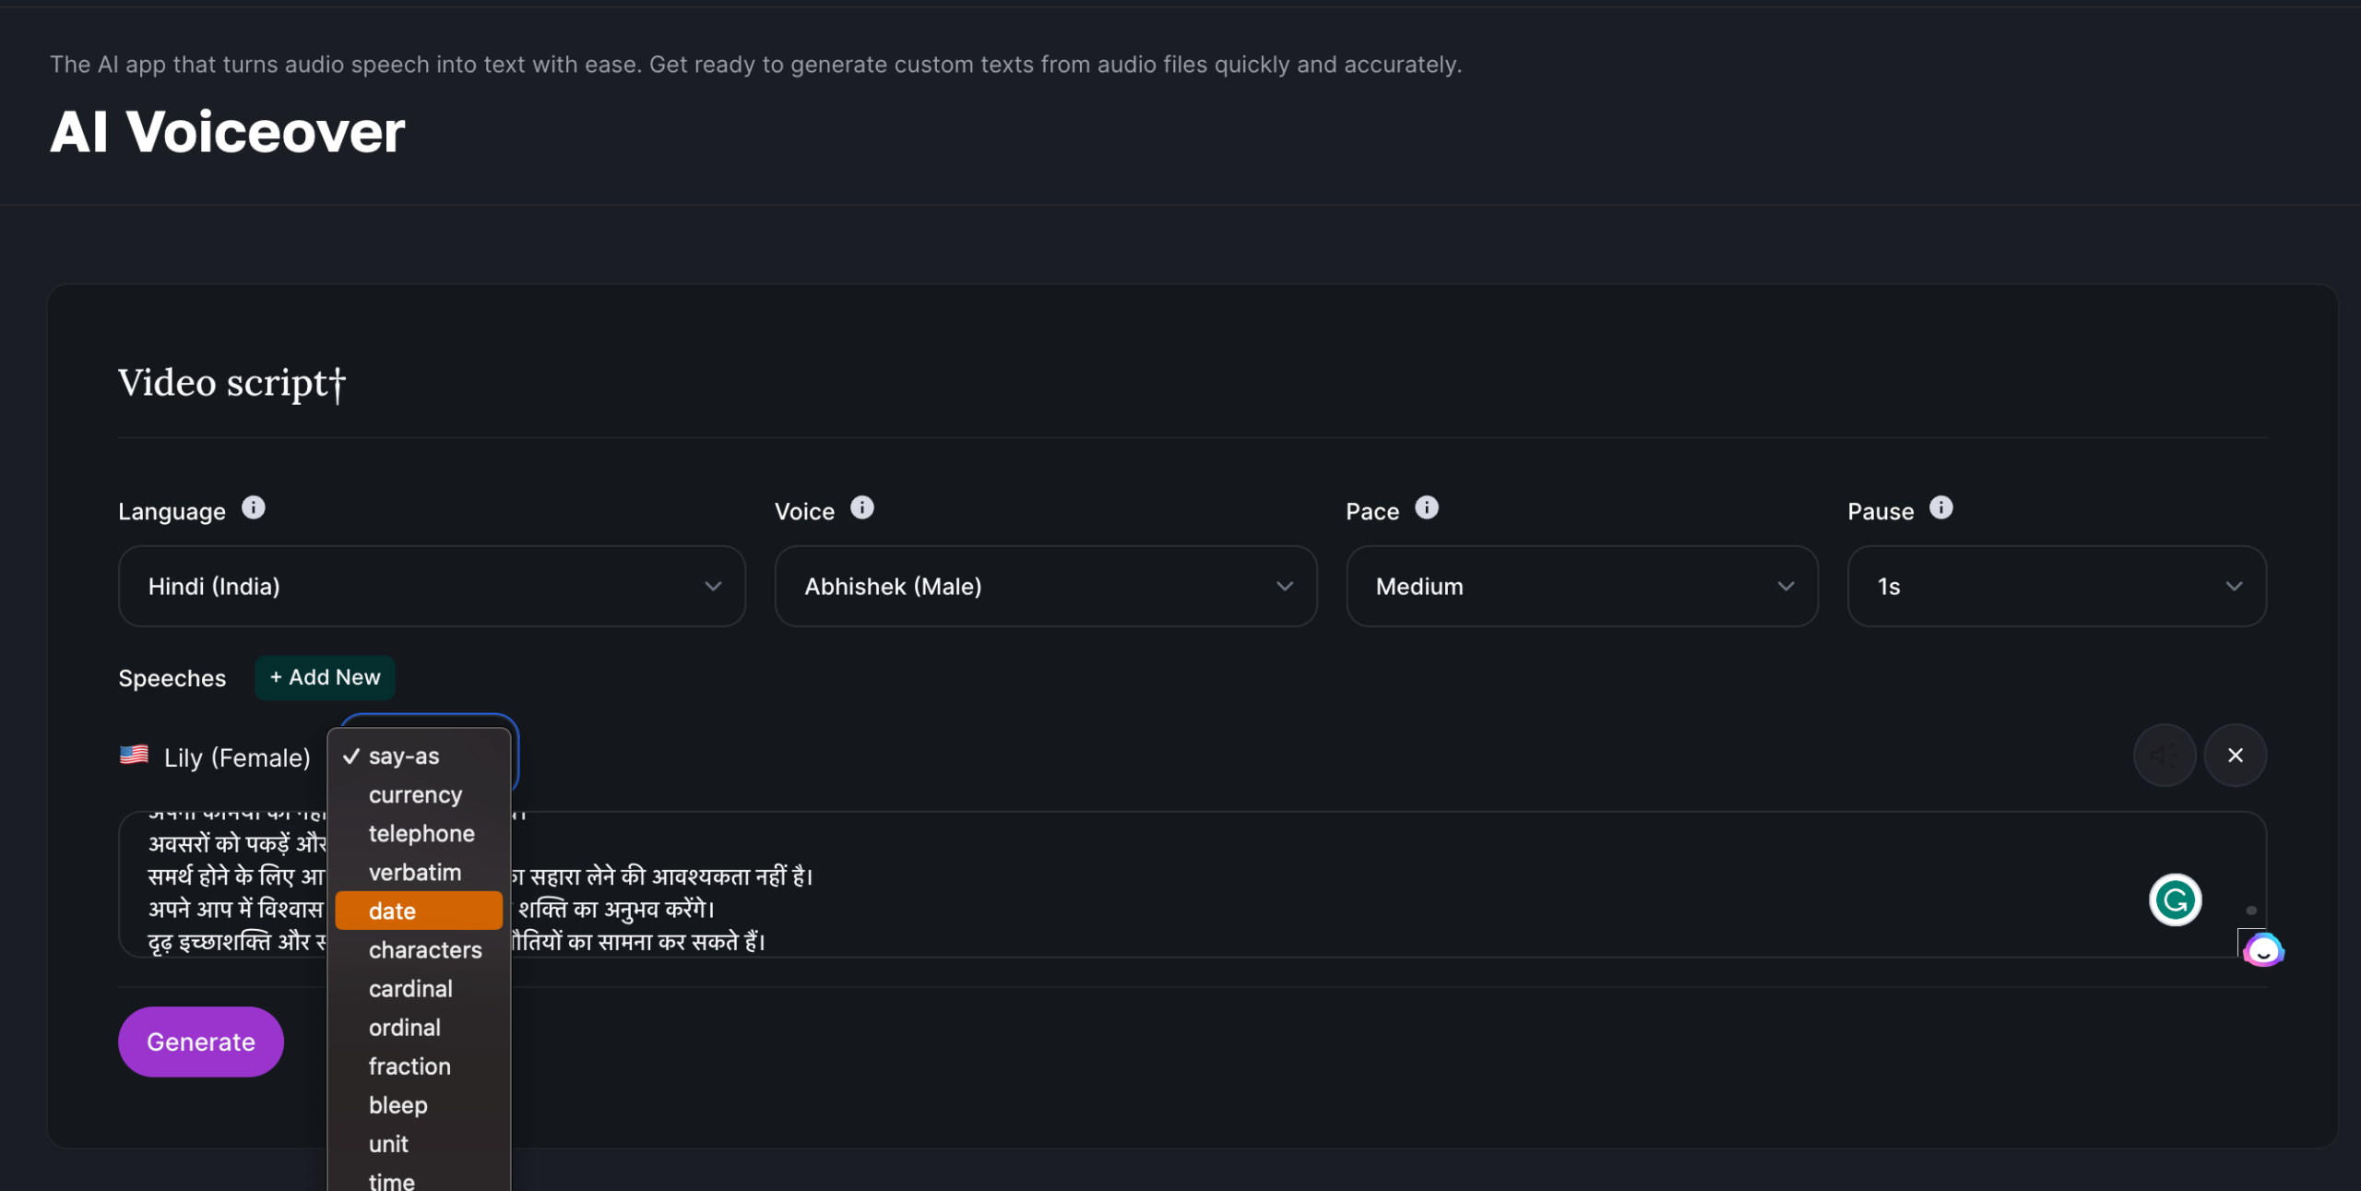Click the purple assistant face icon
Screen dimensions: 2361x1191
[x=2262, y=950]
